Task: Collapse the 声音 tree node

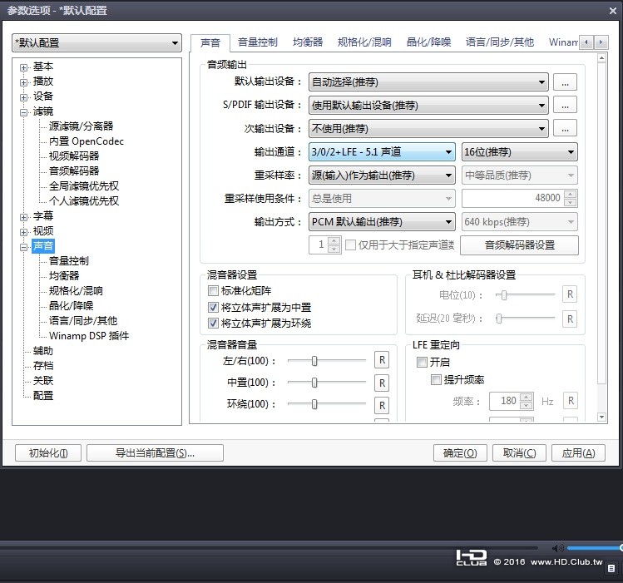Action: click(x=24, y=247)
